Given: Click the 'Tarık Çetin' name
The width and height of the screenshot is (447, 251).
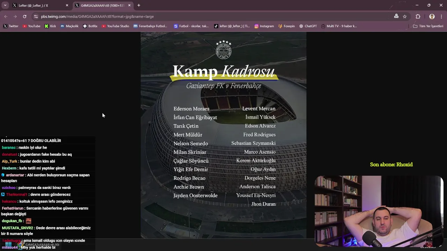Looking at the screenshot, I should coord(186,126).
